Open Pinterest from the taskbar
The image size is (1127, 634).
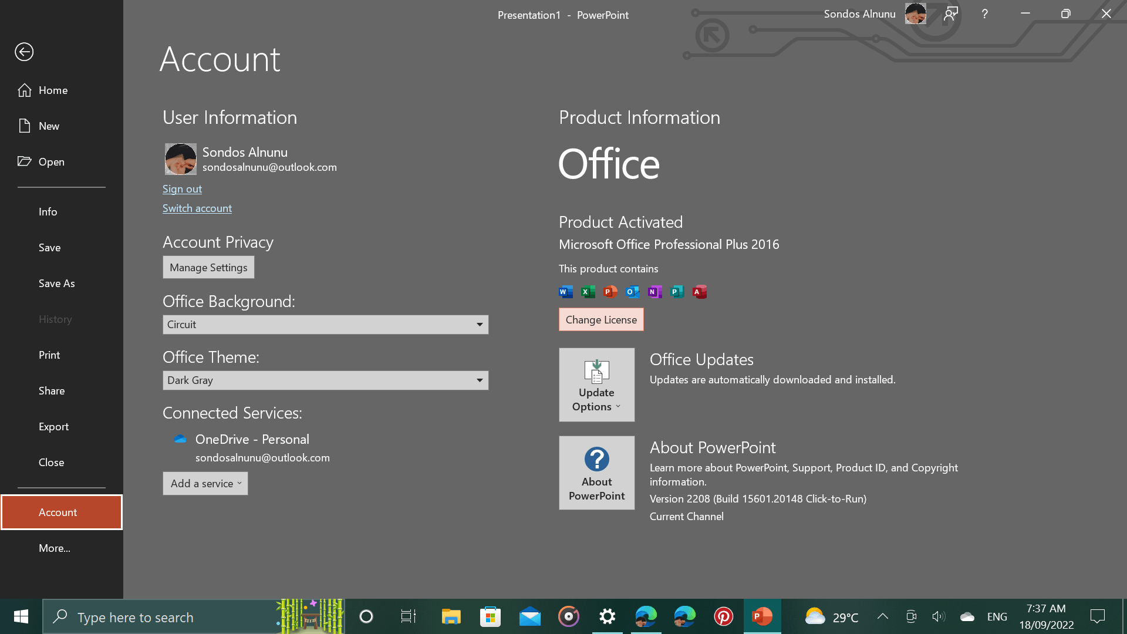(723, 616)
